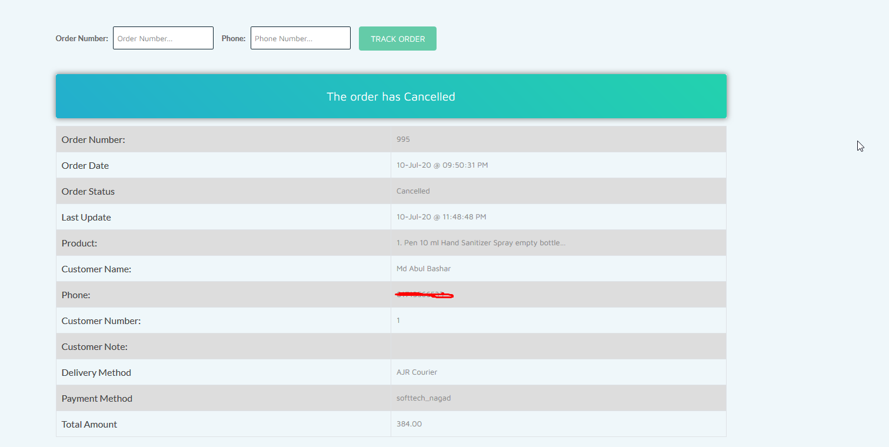Click the 'The order has Cancelled' banner
This screenshot has height=447, width=889.
tap(391, 96)
